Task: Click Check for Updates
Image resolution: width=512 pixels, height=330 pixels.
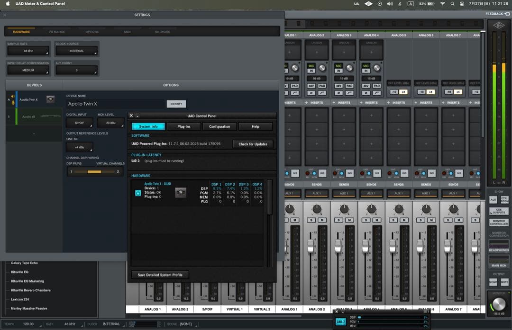Action: 254,144
